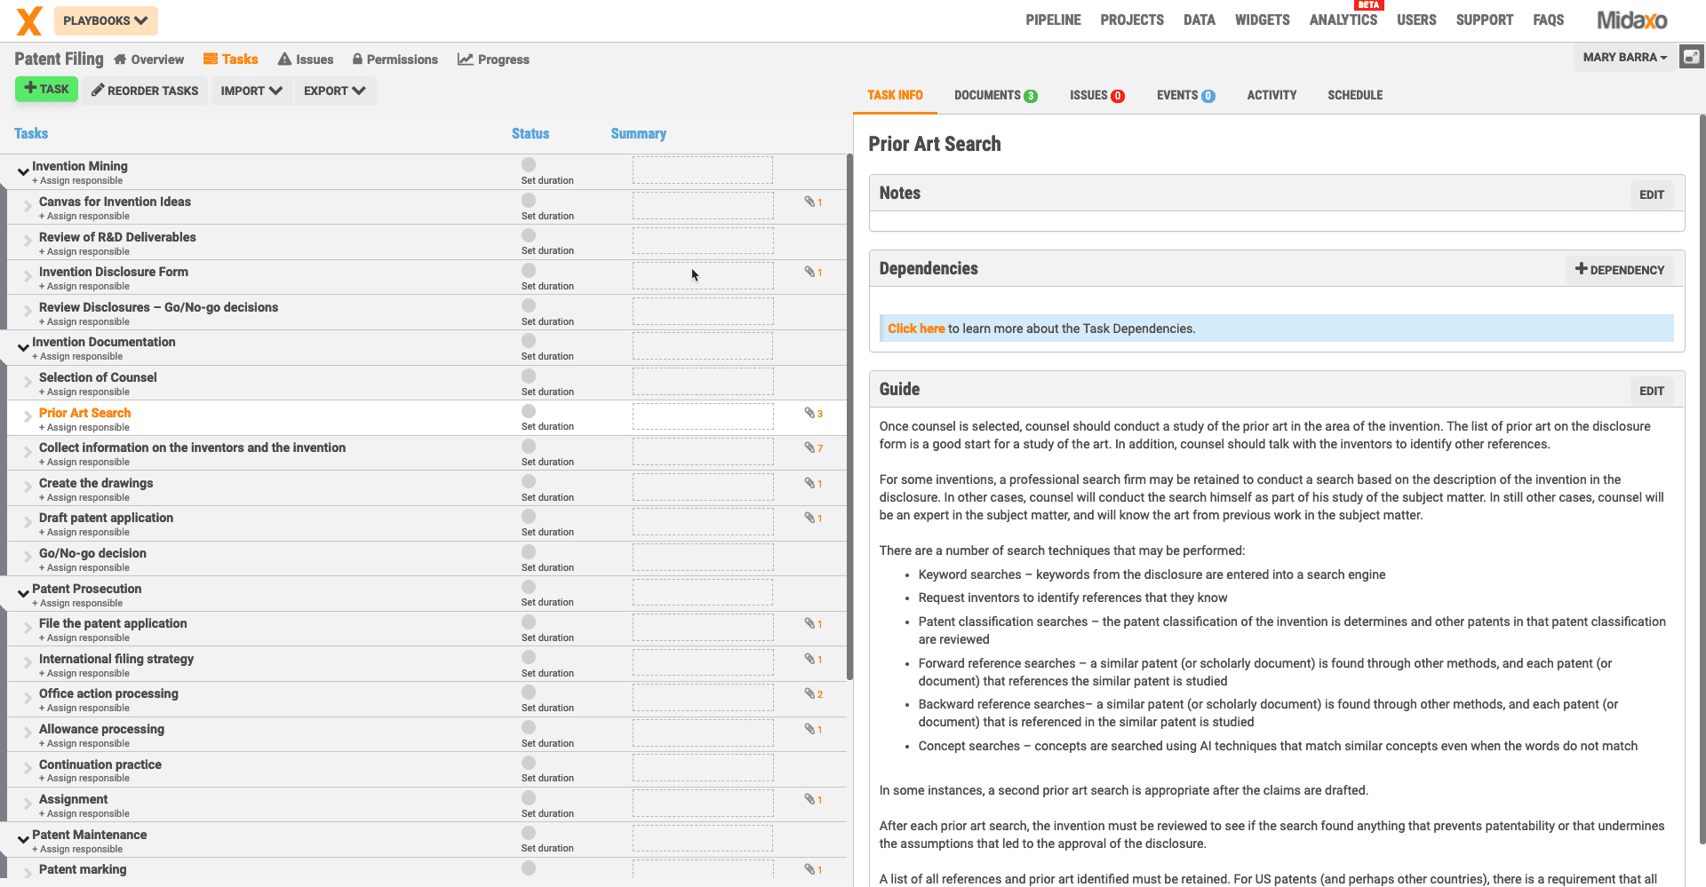The height and width of the screenshot is (887, 1706).
Task: Click the task info panel scrollbar
Action: [x=1702, y=479]
